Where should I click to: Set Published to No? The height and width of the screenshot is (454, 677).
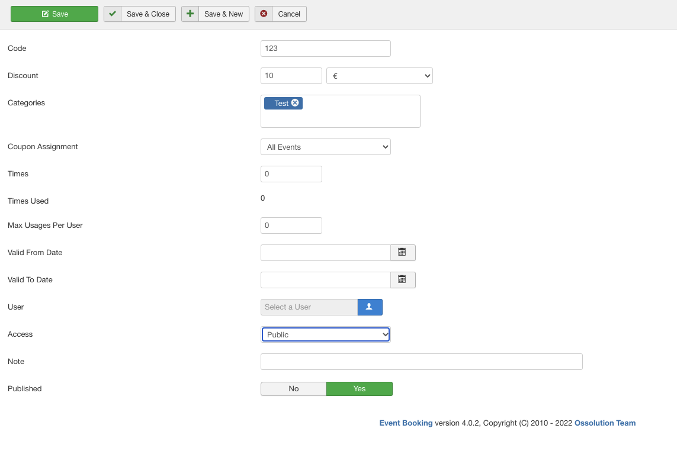[x=294, y=389]
